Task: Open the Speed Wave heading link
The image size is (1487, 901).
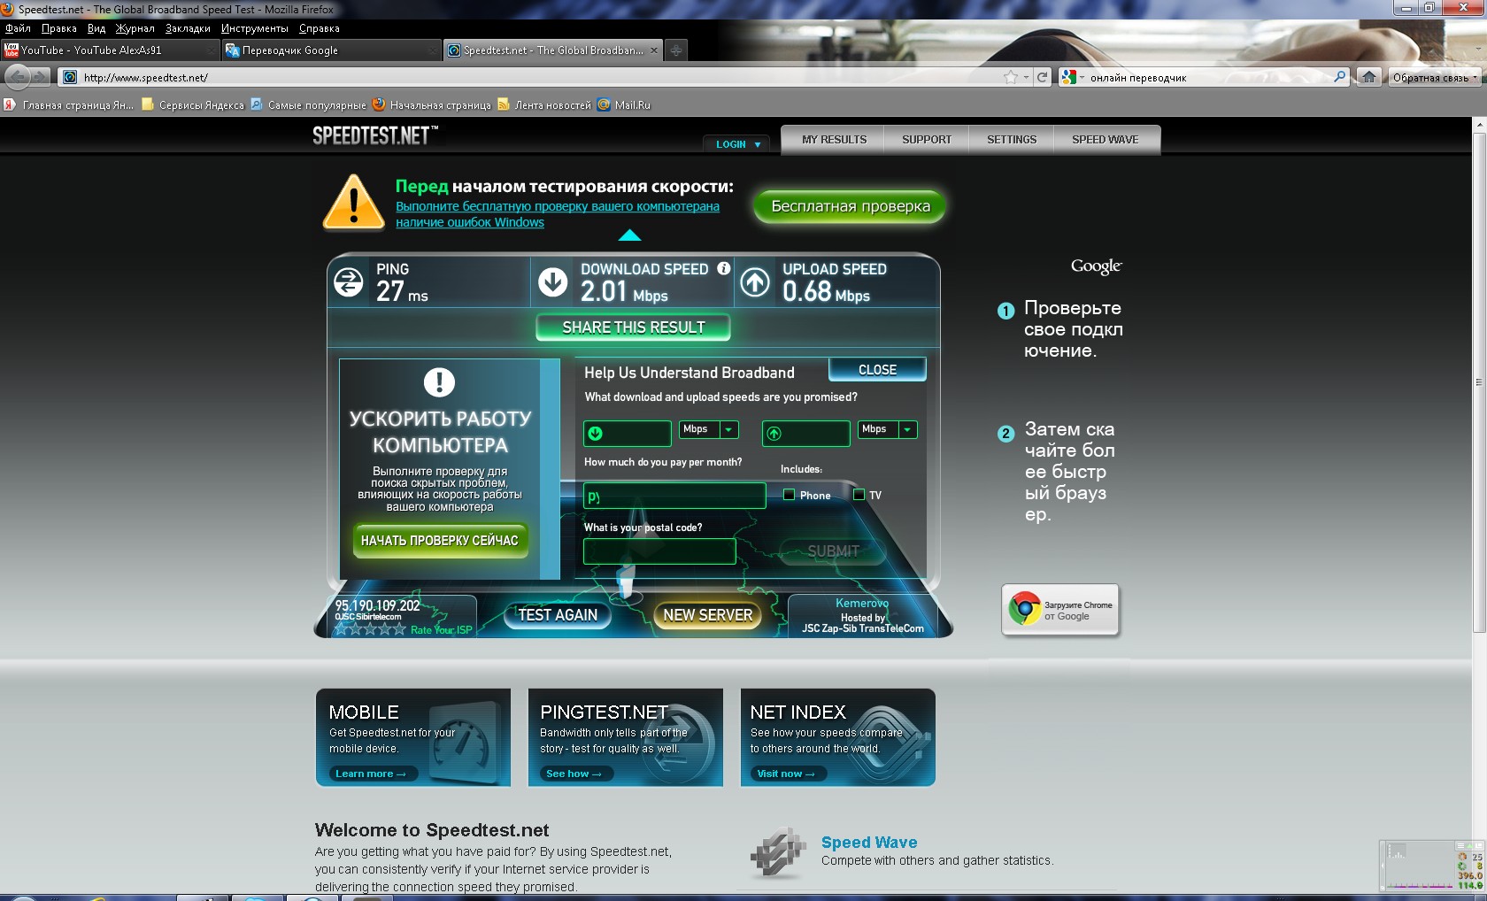Action: tap(869, 843)
